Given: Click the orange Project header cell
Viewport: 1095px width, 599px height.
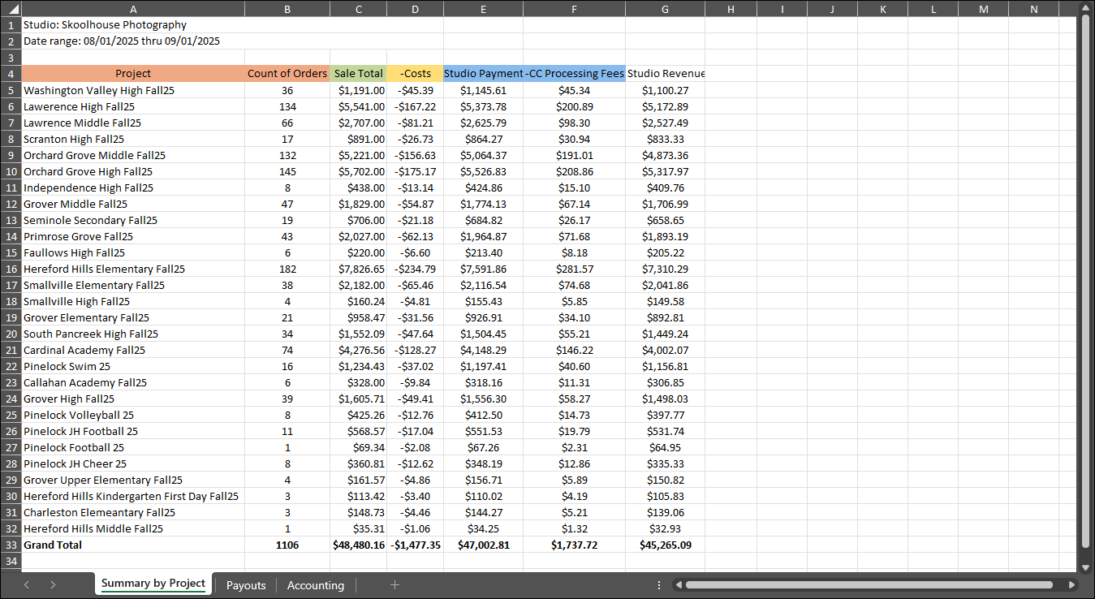Looking at the screenshot, I should [133, 74].
